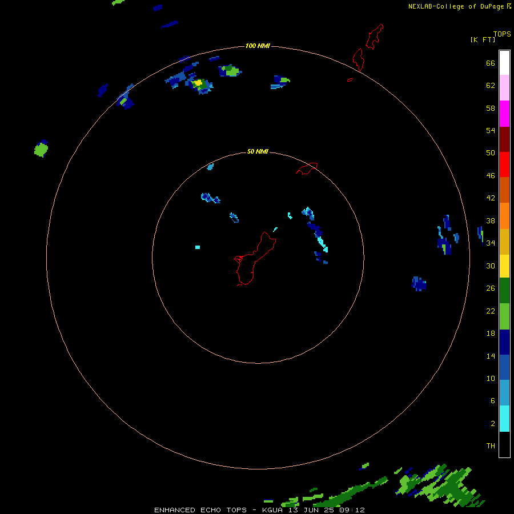Click 'NEXLAB-College of DuPage' credit text
The height and width of the screenshot is (514, 514).
coord(456,6)
